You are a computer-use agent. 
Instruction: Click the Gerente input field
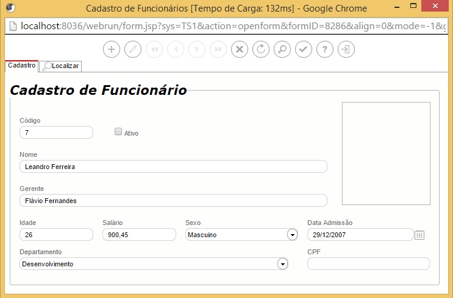[x=173, y=201]
